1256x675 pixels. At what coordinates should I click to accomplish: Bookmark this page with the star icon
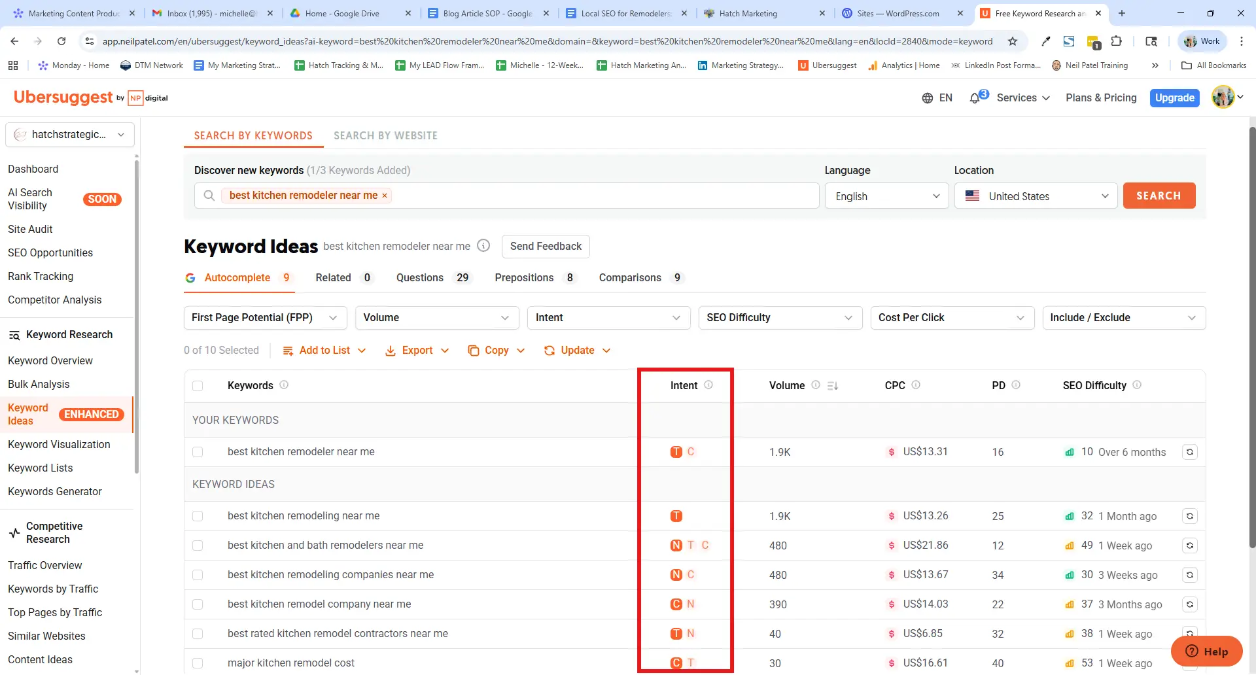(x=1013, y=41)
